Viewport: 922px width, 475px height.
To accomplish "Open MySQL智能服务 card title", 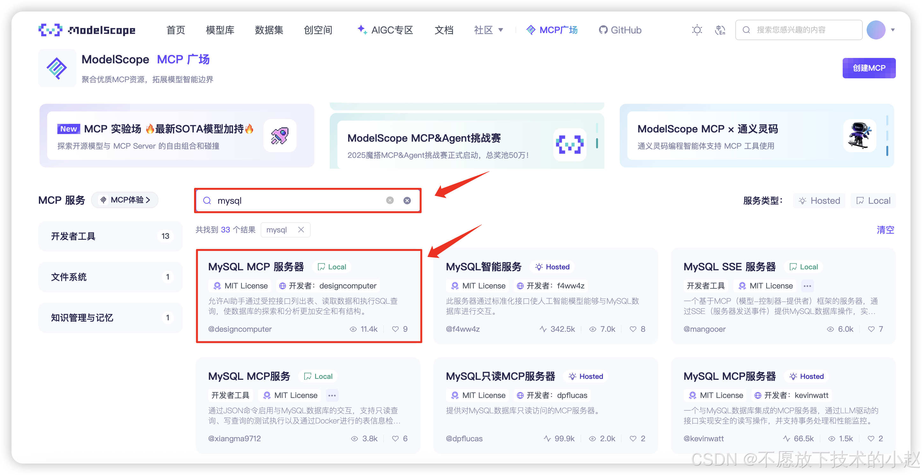I will click(484, 267).
